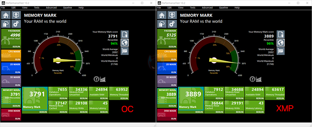Click cloud upload icon in left window
Image resolution: width=312 pixels, height=127 pixels.
click(x=6, y=24)
